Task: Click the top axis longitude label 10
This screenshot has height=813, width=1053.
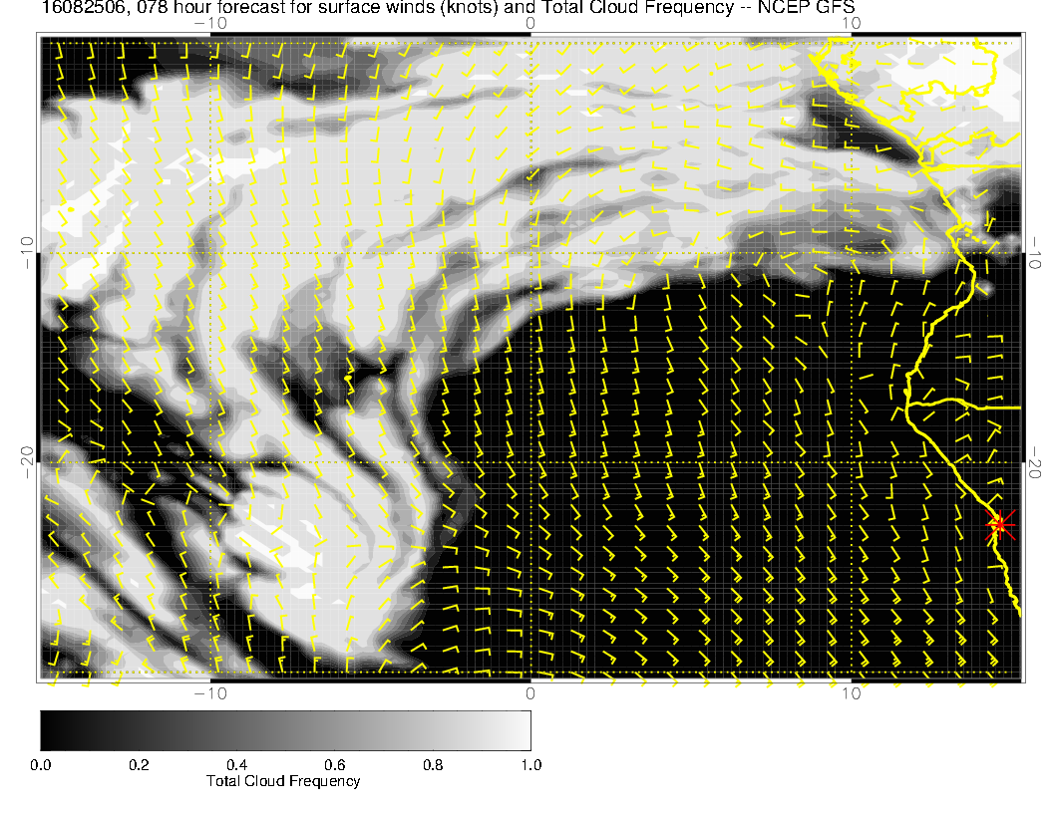Action: pos(850,23)
